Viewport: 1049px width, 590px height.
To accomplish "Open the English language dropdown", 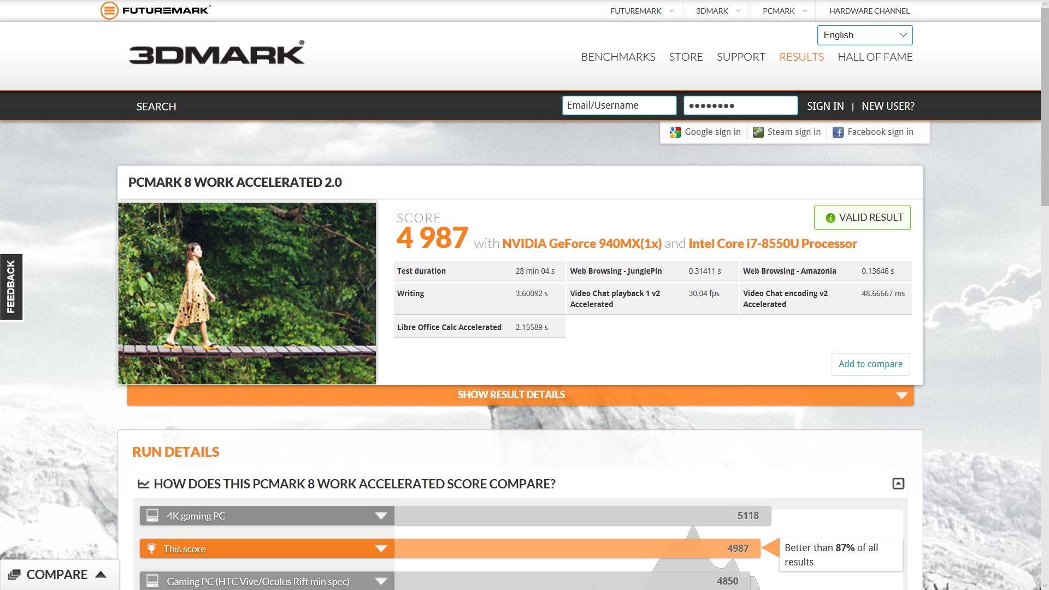I will pos(864,35).
